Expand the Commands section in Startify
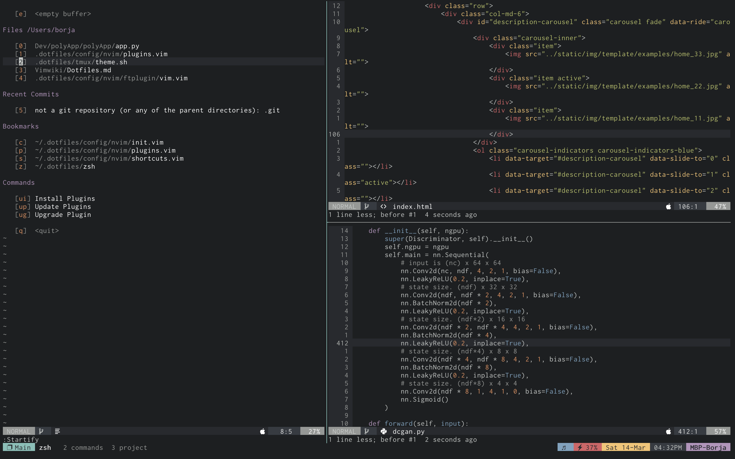The height and width of the screenshot is (459, 735). click(19, 182)
